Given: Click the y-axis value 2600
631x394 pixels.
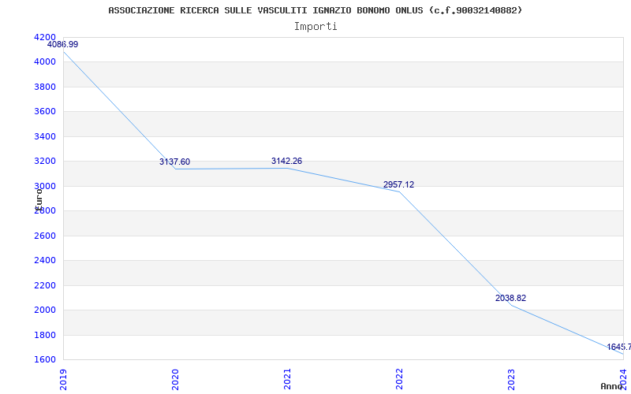Looking at the screenshot, I should point(45,236).
